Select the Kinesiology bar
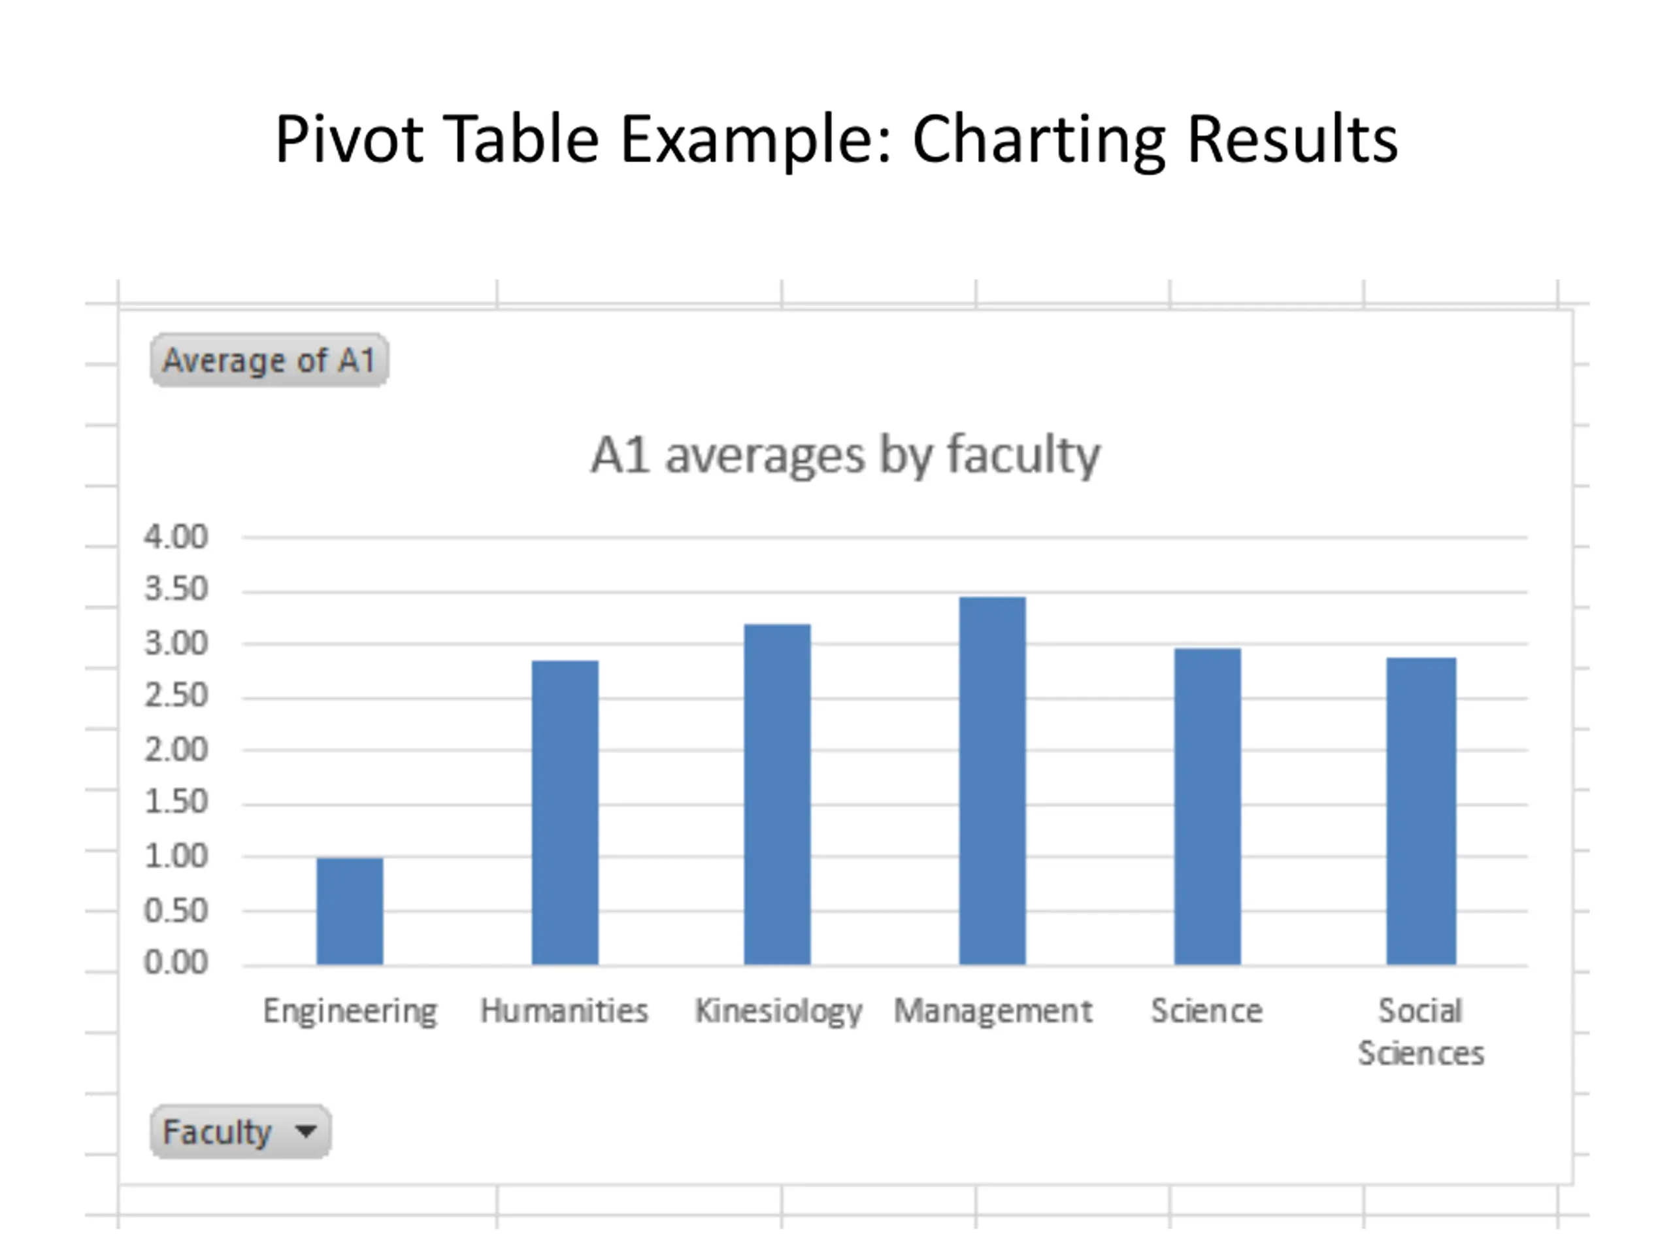The height and width of the screenshot is (1255, 1673). [x=778, y=794]
